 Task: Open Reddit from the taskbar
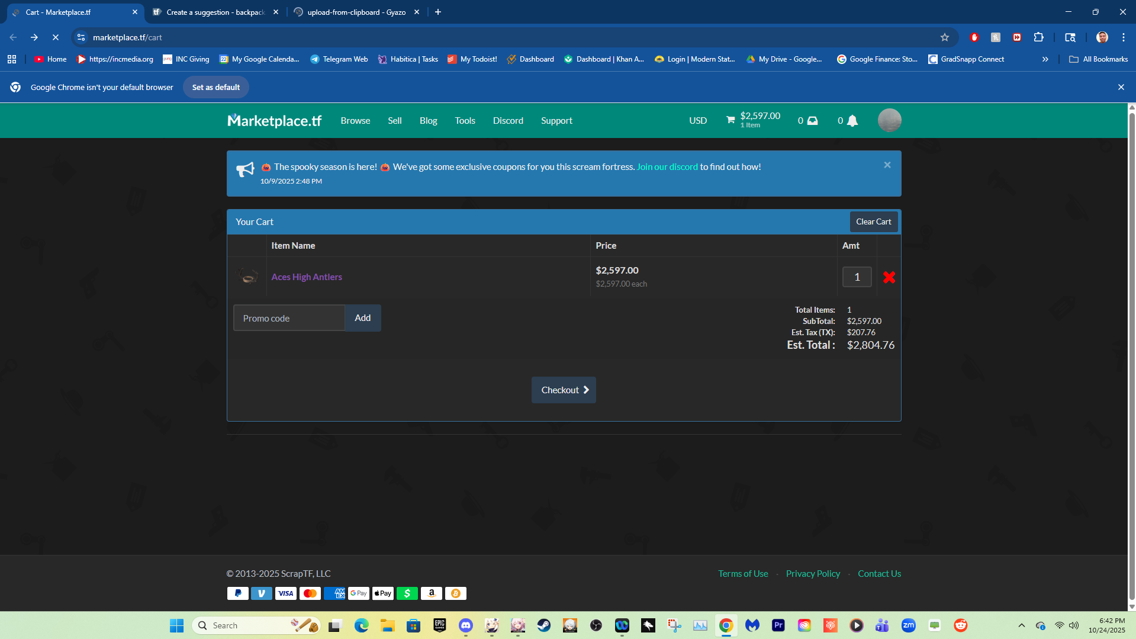[961, 625]
